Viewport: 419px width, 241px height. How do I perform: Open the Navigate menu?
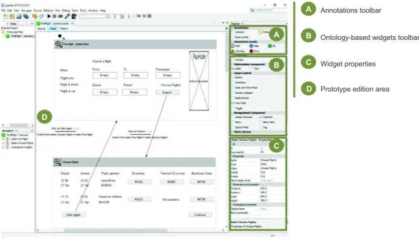click(27, 10)
